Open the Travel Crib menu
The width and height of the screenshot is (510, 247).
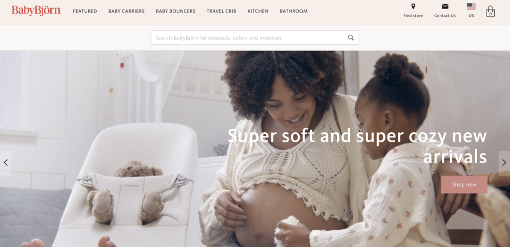coord(222,11)
